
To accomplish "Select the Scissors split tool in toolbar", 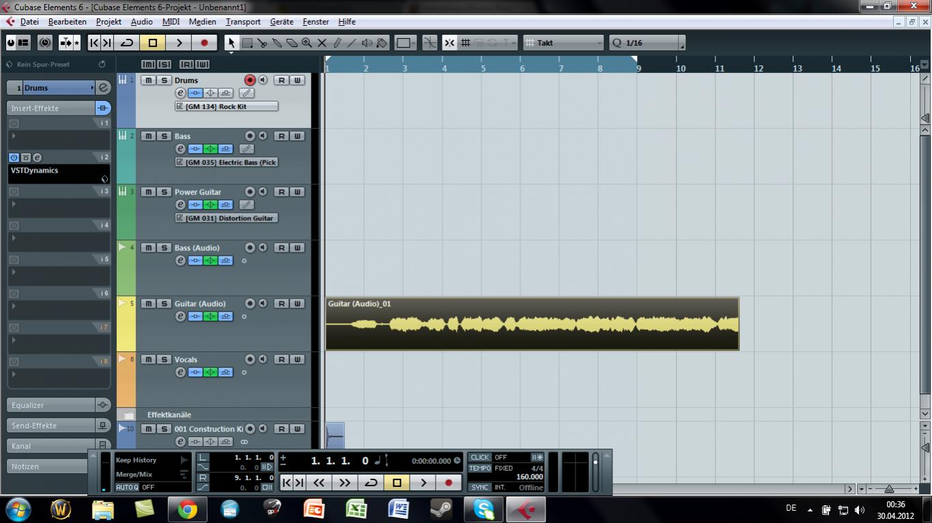I will tap(262, 43).
